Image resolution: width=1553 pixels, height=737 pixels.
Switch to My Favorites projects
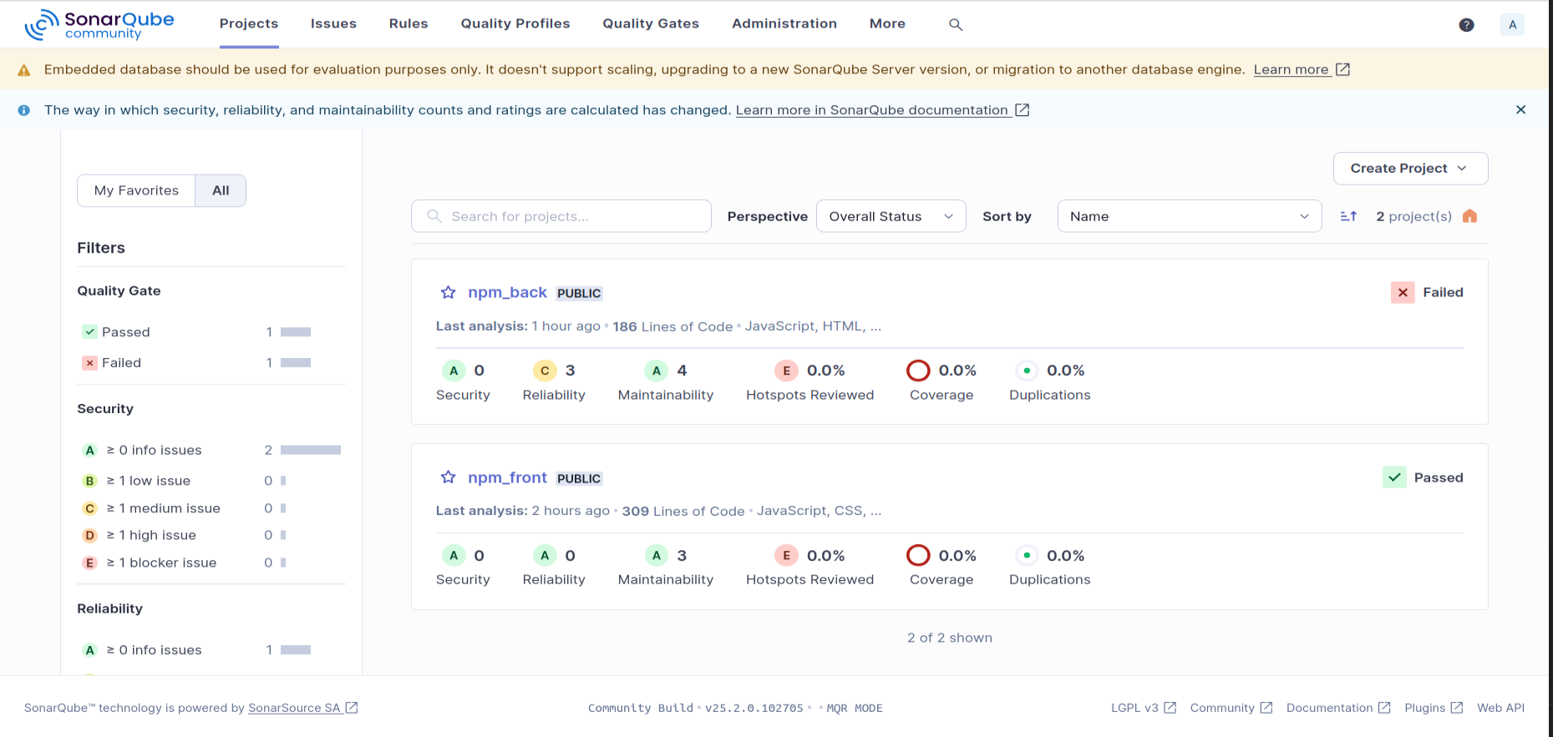coord(136,190)
